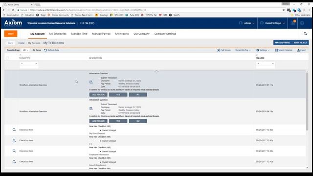Viewport: 313px width, 176px height.
Task: Change Rows On Page dropdown
Action: click(x=25, y=50)
